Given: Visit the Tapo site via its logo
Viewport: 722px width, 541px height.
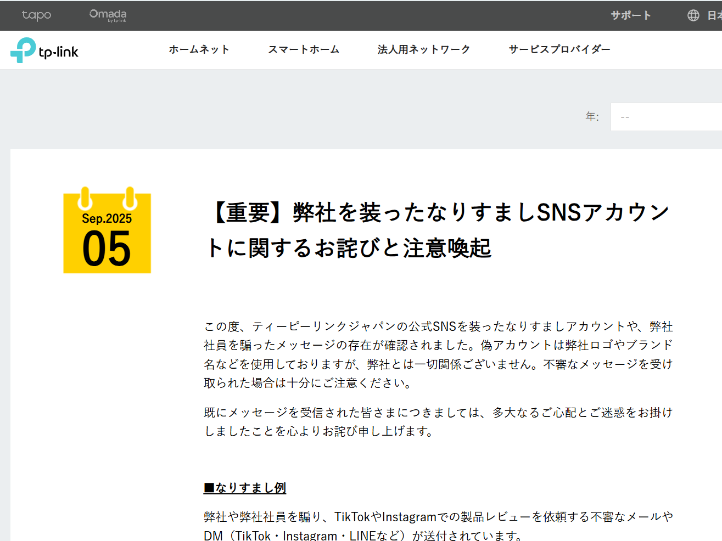Looking at the screenshot, I should coord(36,15).
